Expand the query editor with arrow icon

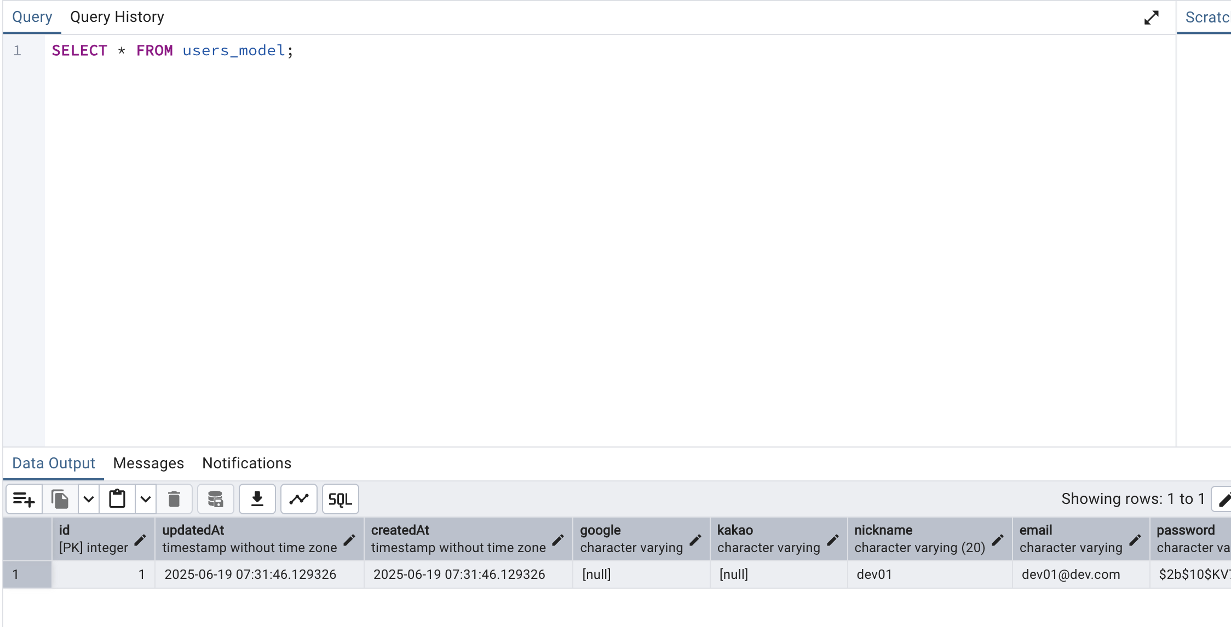tap(1151, 18)
